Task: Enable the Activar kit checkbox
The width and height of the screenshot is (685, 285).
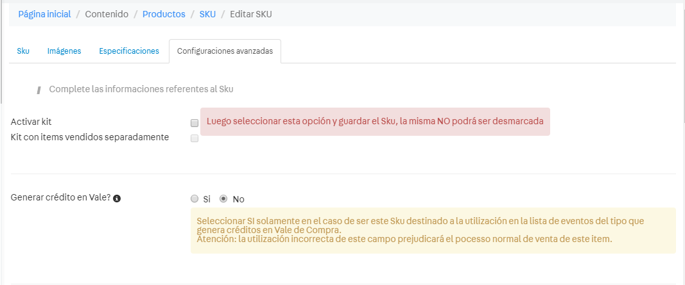Action: click(194, 122)
